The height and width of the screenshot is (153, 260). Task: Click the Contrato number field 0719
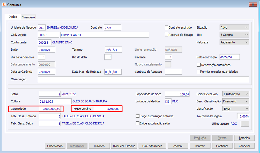tap(112, 28)
